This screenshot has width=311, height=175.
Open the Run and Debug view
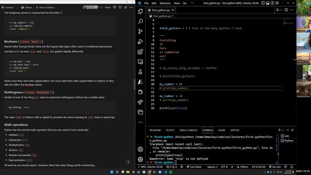click(x=140, y=41)
